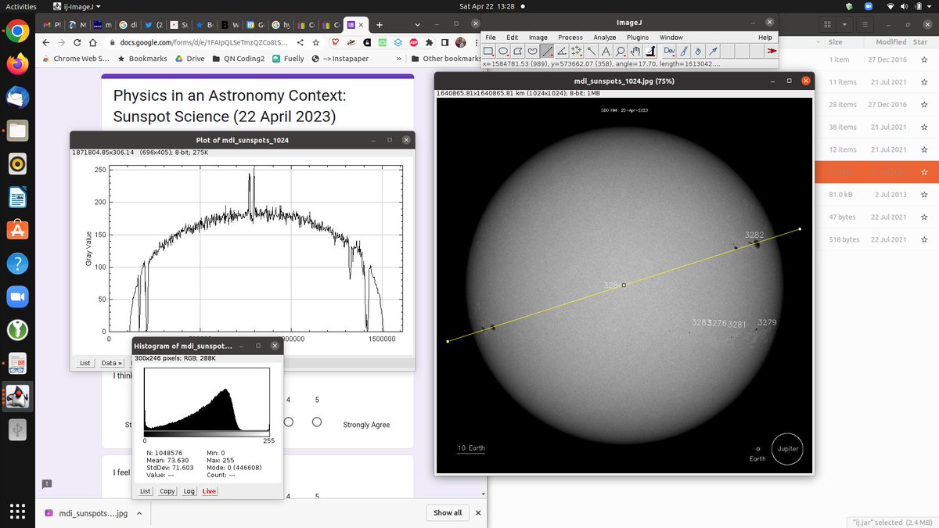The image size is (939, 528).
Task: Select the Scrolling hand tool in ImageJ
Action: point(637,51)
